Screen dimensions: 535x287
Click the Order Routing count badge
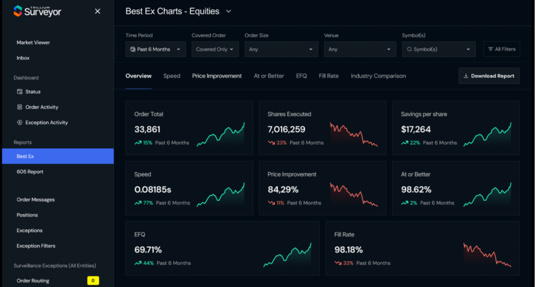(93, 281)
